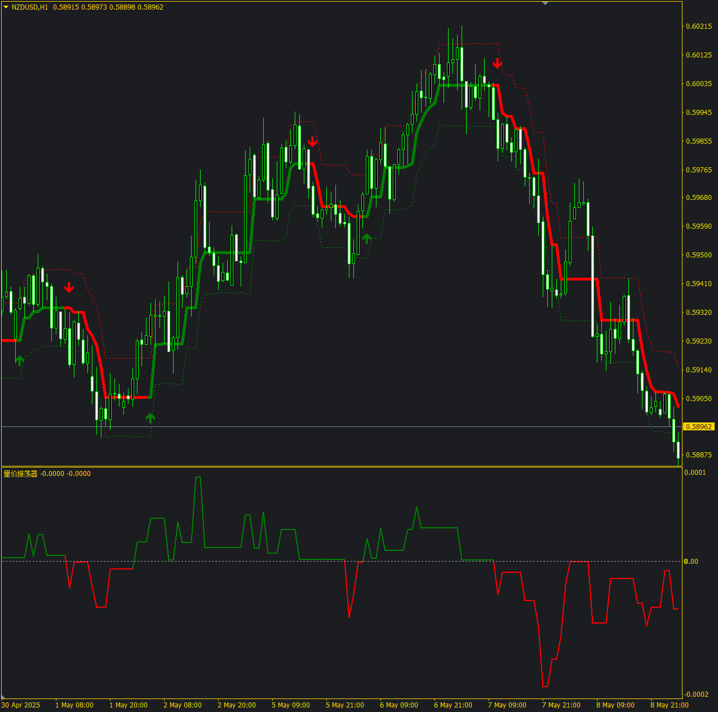Click the 0.59765 price scale label

pyautogui.click(x=699, y=170)
